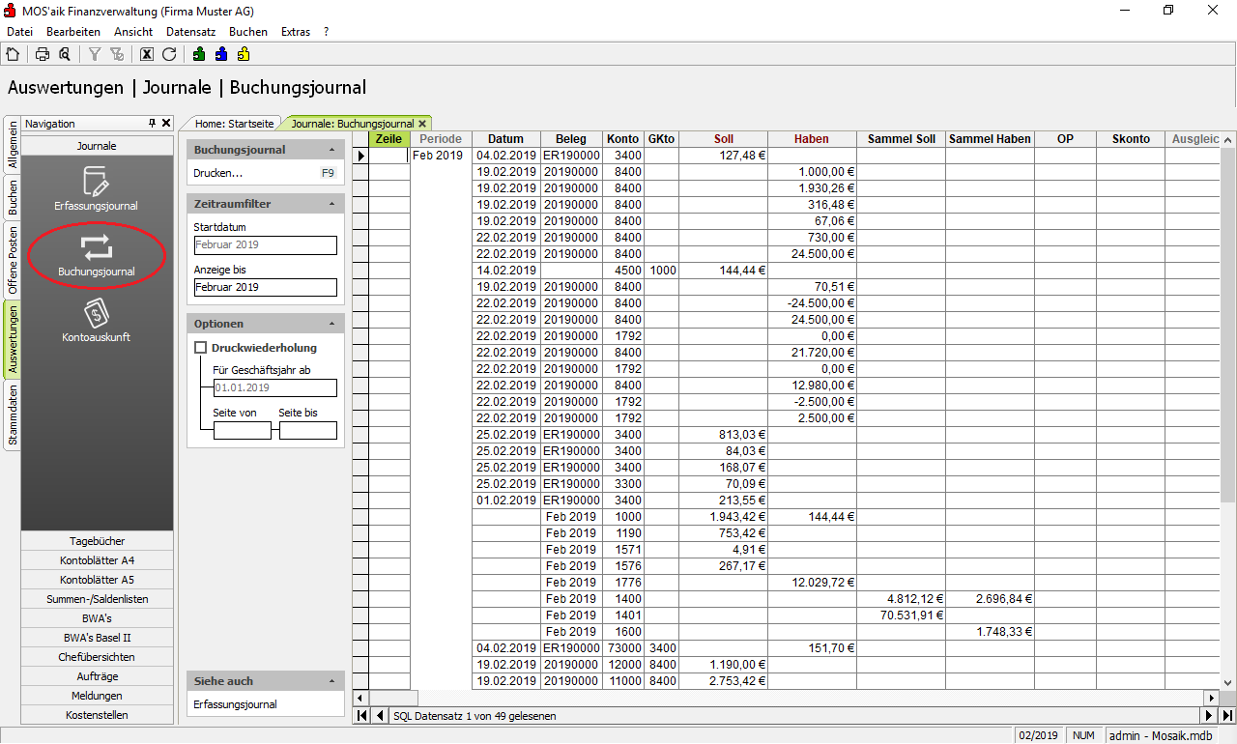
Task: Collapse the Zeitraumfilter section
Action: pos(331,204)
